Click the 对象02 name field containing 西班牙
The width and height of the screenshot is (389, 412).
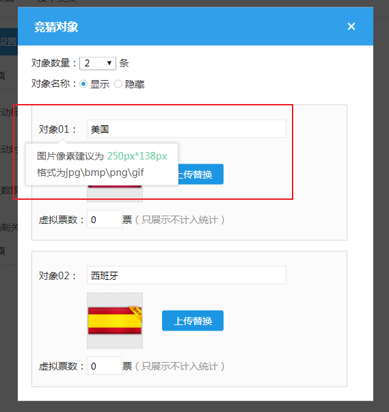click(x=187, y=275)
